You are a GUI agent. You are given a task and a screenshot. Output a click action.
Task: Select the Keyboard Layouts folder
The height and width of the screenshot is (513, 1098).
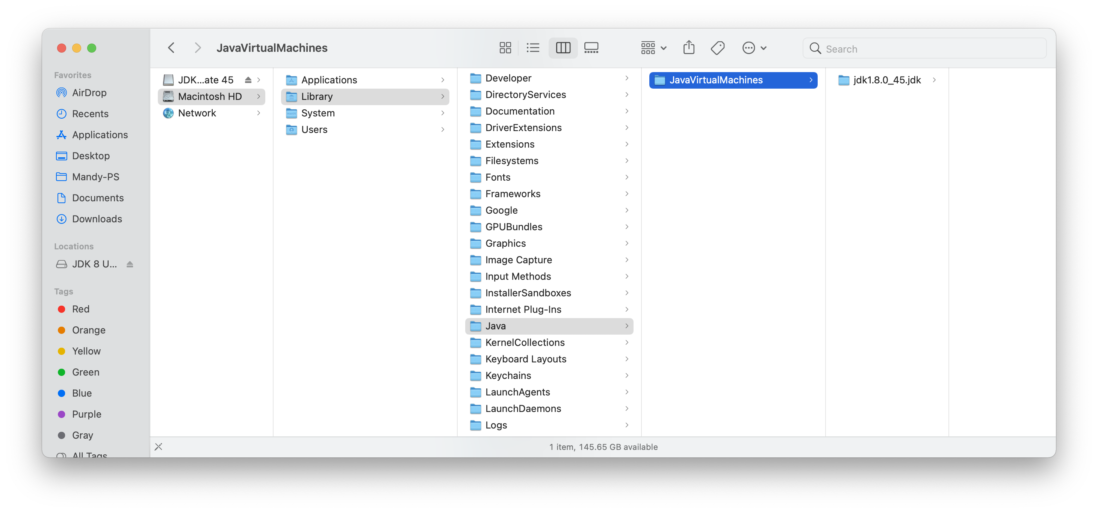pyautogui.click(x=549, y=359)
